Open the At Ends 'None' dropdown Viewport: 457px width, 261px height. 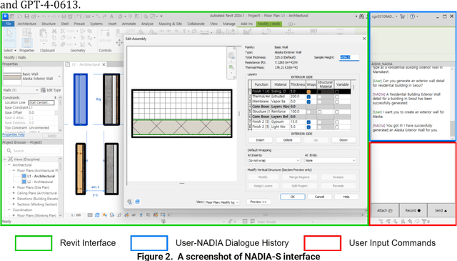330,161
